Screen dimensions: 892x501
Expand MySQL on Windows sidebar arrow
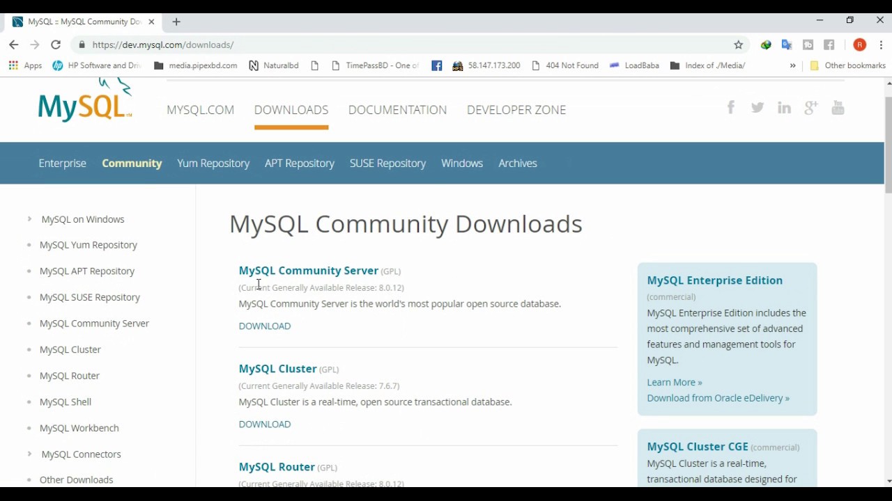(x=29, y=219)
